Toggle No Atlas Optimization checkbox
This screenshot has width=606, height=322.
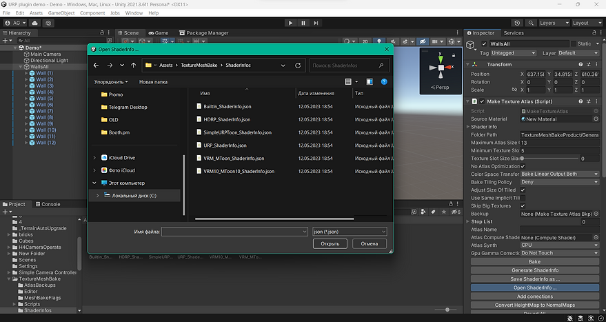pyautogui.click(x=523, y=166)
